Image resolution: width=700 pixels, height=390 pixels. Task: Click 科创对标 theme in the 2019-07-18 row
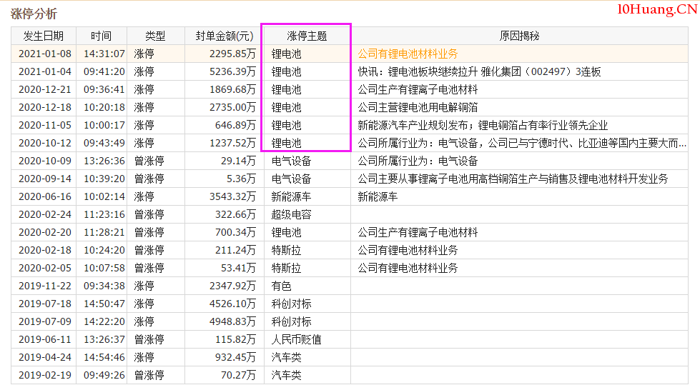pyautogui.click(x=291, y=304)
